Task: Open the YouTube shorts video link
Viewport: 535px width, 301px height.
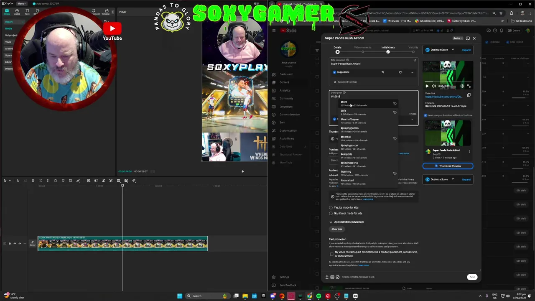Action: click(x=443, y=97)
